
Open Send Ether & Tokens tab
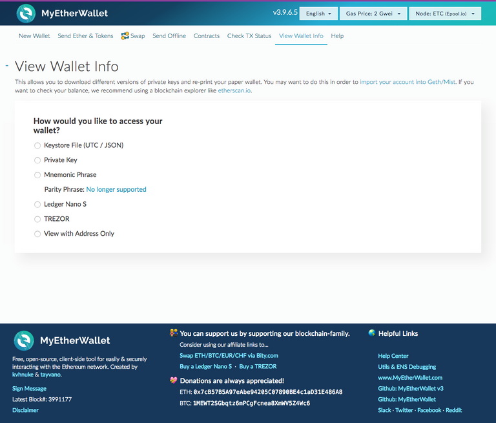point(85,36)
